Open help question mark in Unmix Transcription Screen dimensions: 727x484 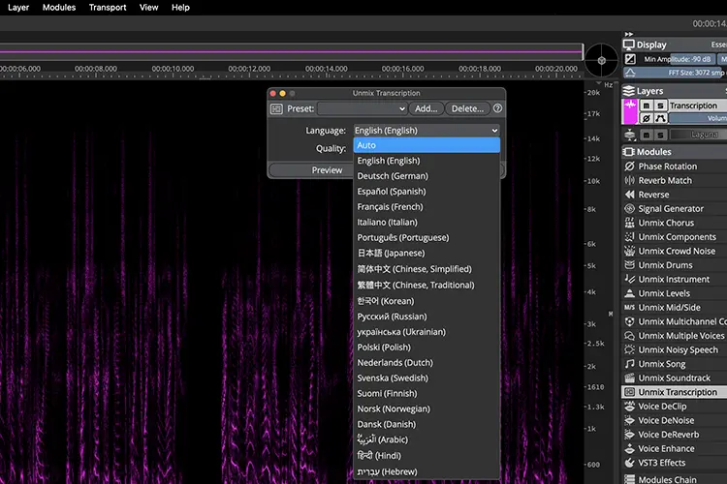tap(497, 108)
